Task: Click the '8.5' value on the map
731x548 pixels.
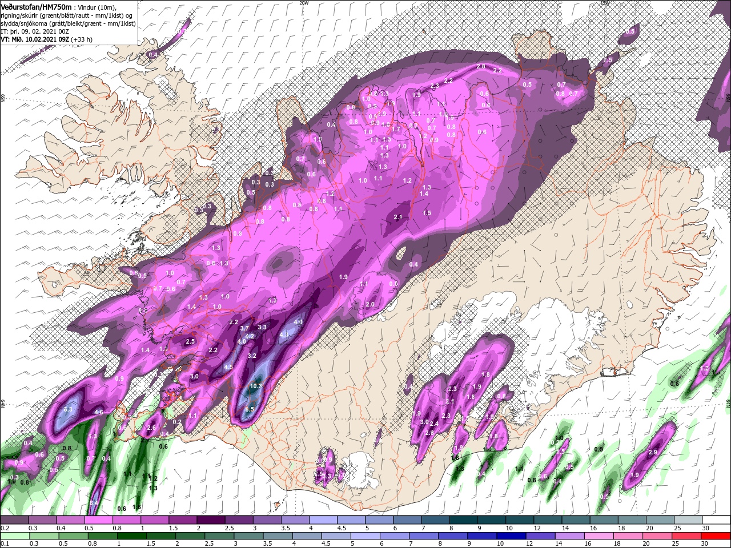Action: 250,409
